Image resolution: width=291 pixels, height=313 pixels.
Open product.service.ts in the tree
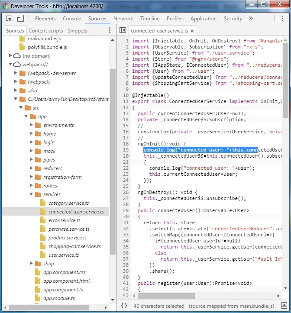pos(68,238)
